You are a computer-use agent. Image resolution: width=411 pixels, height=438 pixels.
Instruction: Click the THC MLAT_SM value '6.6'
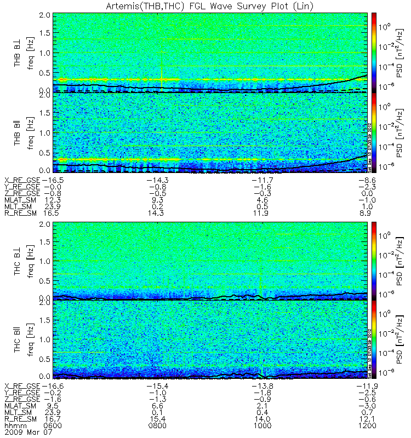[x=158, y=406]
